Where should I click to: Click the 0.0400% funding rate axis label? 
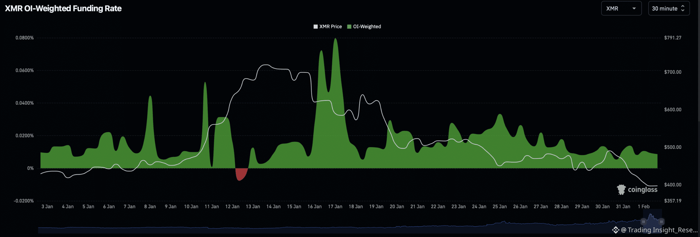[25, 103]
